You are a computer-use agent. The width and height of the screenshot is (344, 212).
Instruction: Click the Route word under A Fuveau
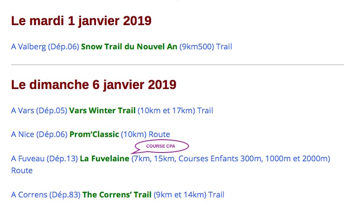(x=22, y=171)
